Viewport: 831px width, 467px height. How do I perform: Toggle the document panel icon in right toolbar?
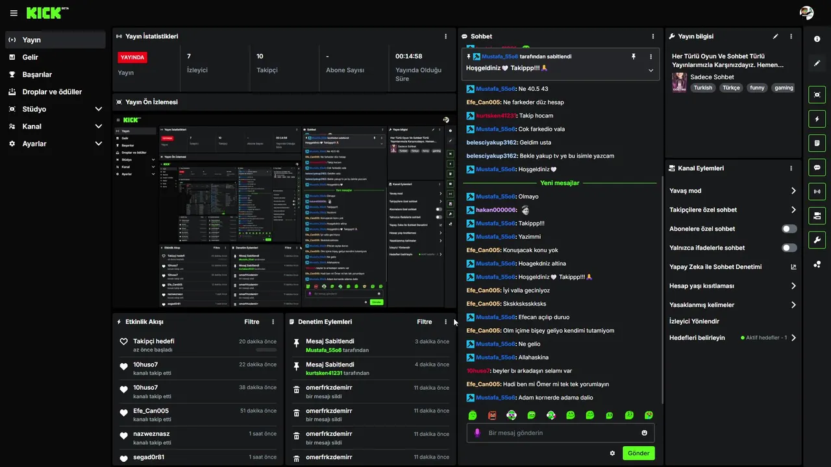817,143
